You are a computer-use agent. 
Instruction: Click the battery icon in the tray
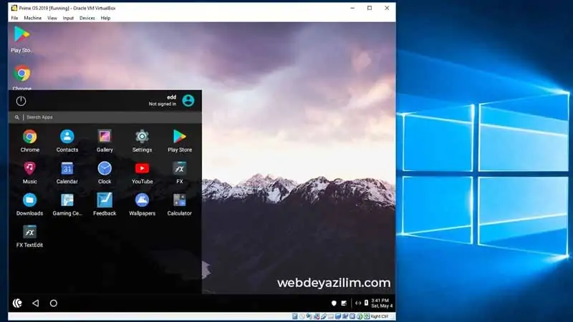click(366, 303)
